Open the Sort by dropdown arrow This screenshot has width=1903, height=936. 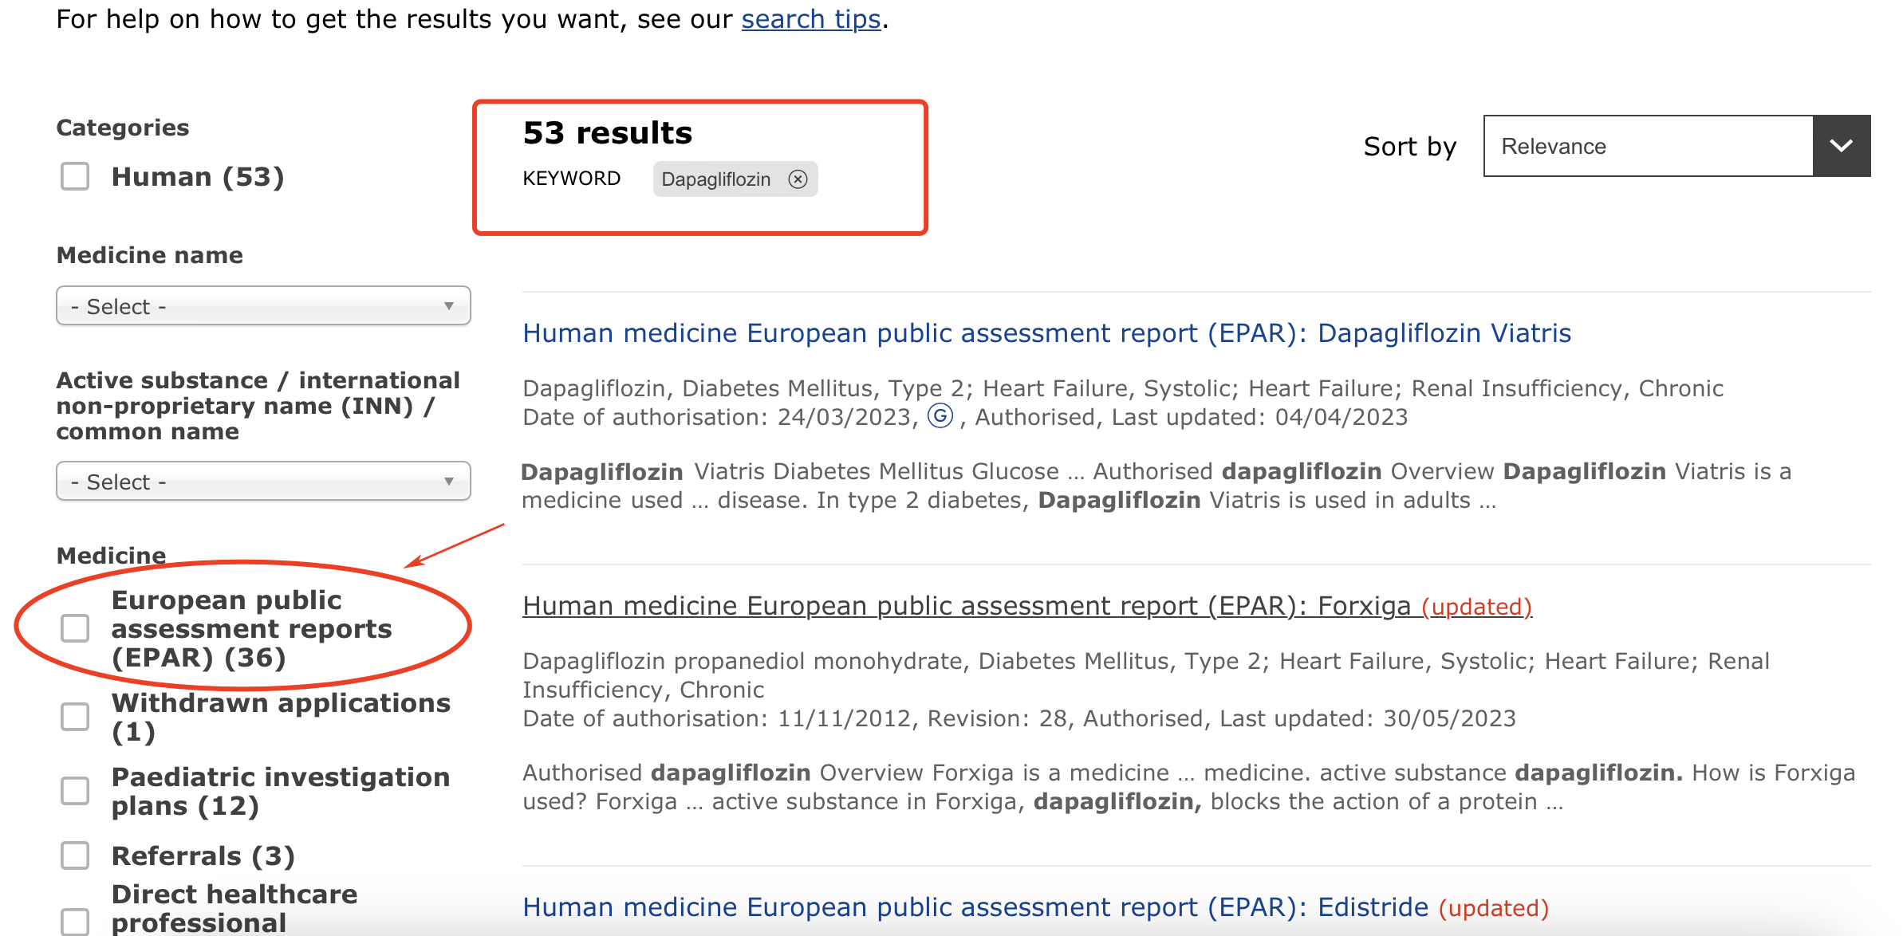pyautogui.click(x=1841, y=146)
